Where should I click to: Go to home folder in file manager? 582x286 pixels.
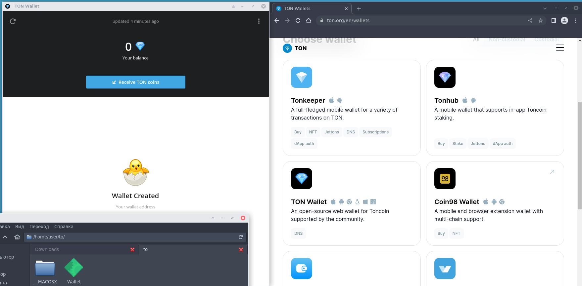coord(17,237)
